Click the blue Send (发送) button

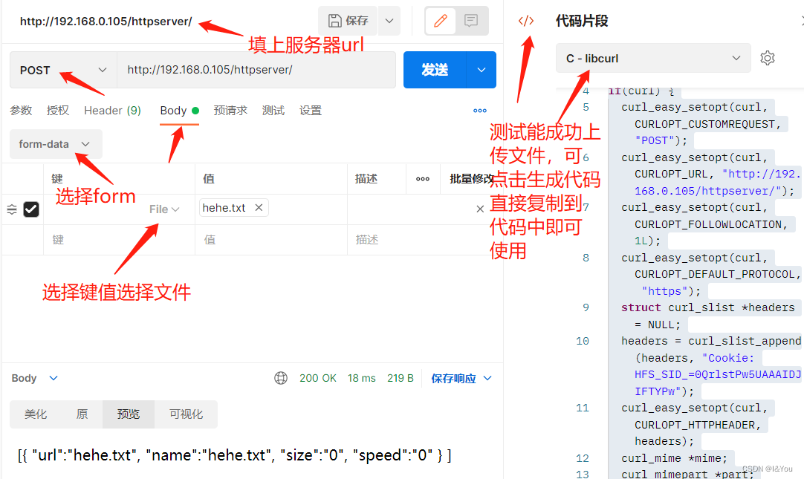(x=435, y=71)
